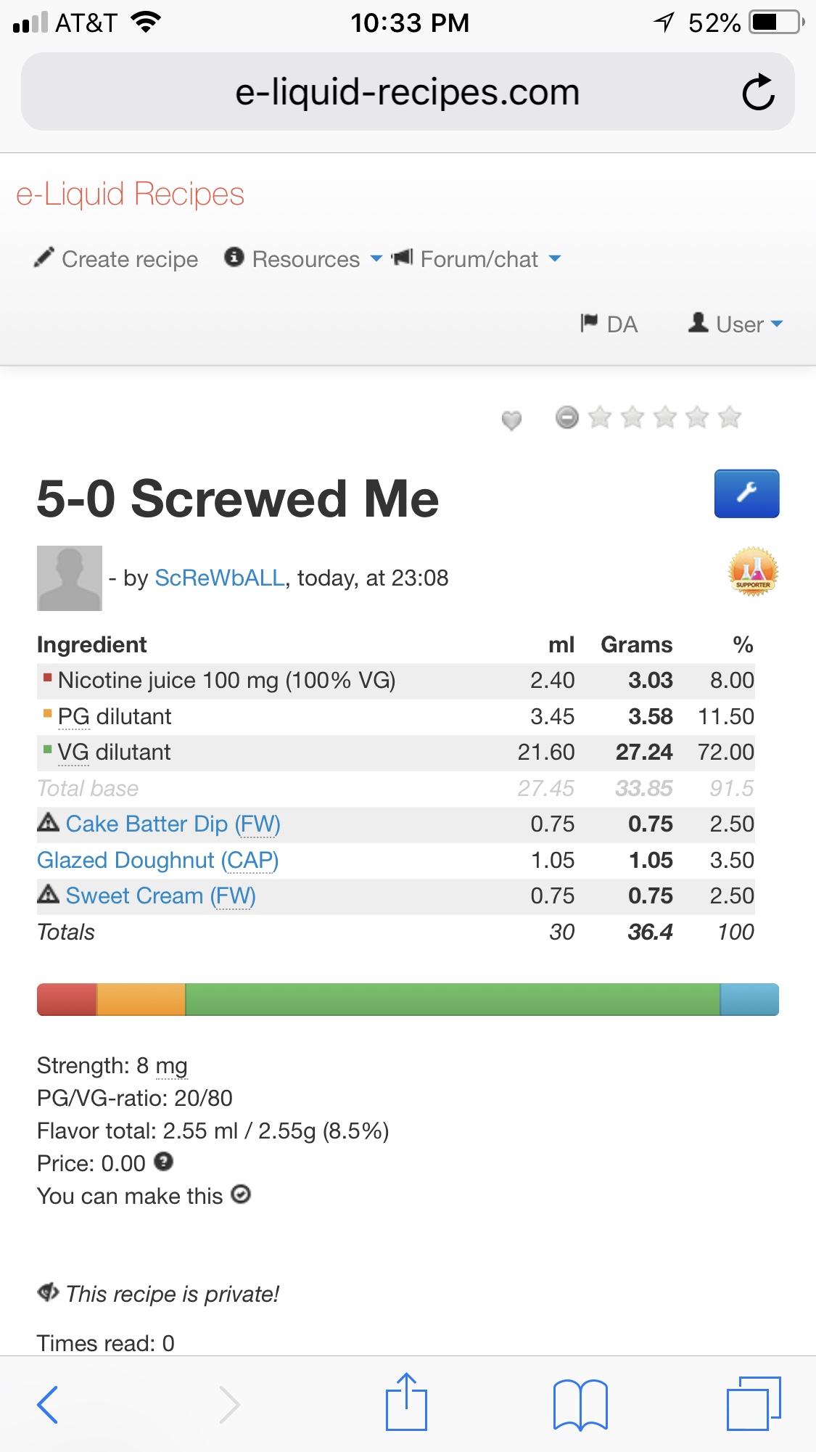Click the remove rating minus icon
Viewport: 816px width, 1452px height.
click(566, 417)
